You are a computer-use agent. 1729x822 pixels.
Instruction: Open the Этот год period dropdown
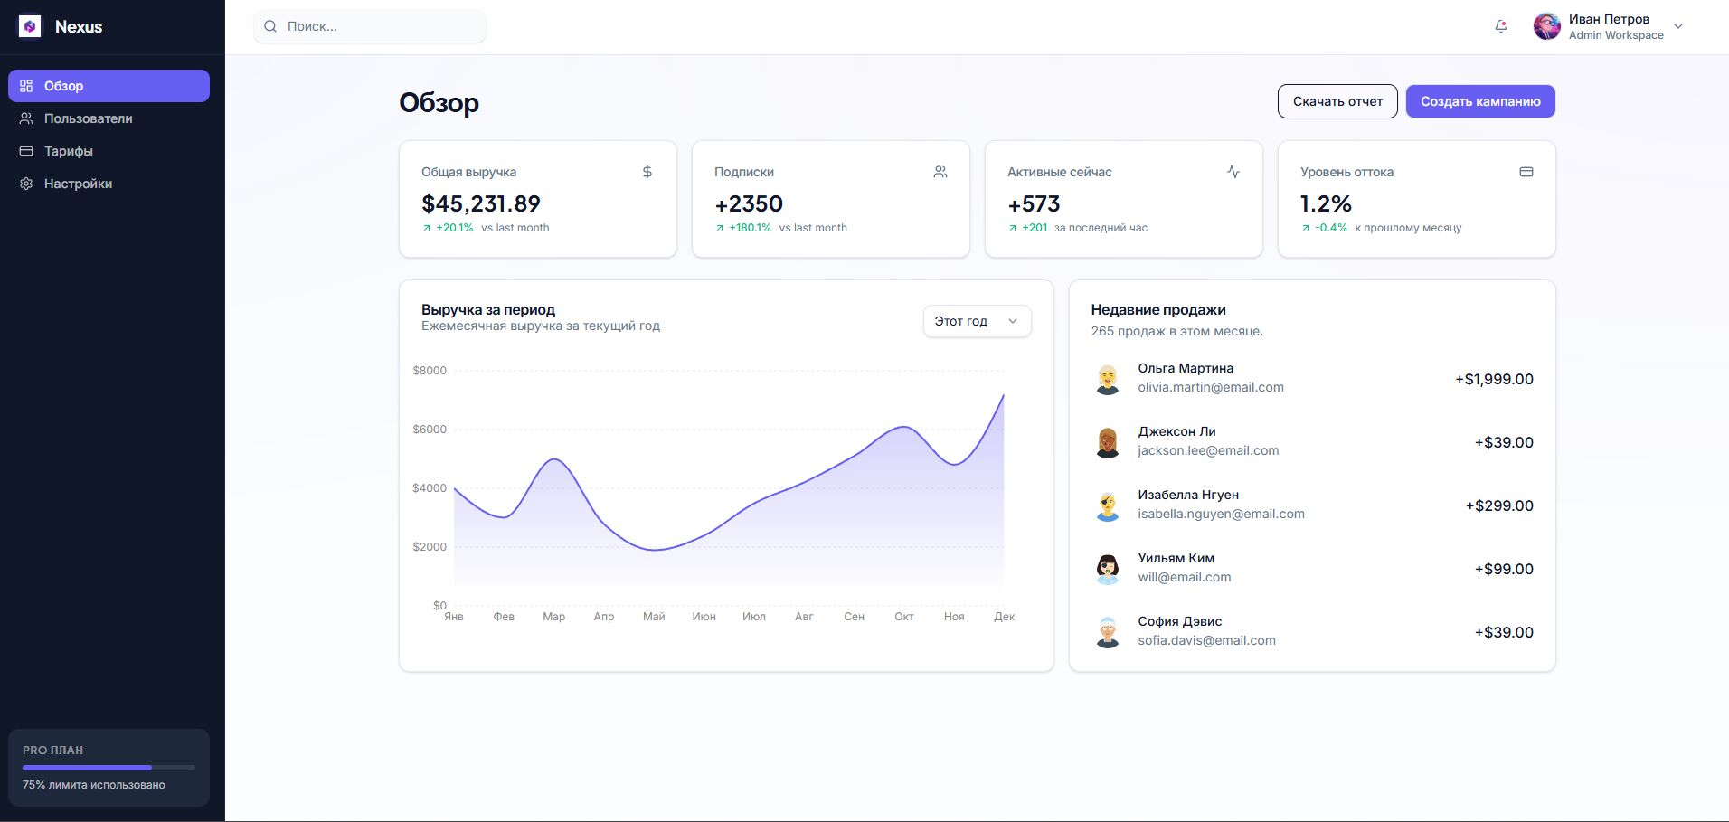click(x=977, y=321)
